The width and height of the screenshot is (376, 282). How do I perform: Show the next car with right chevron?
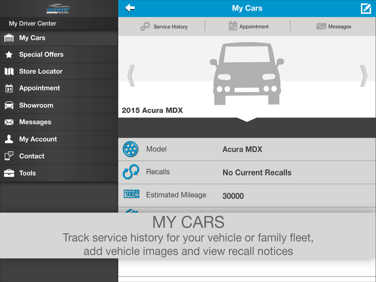[x=364, y=76]
